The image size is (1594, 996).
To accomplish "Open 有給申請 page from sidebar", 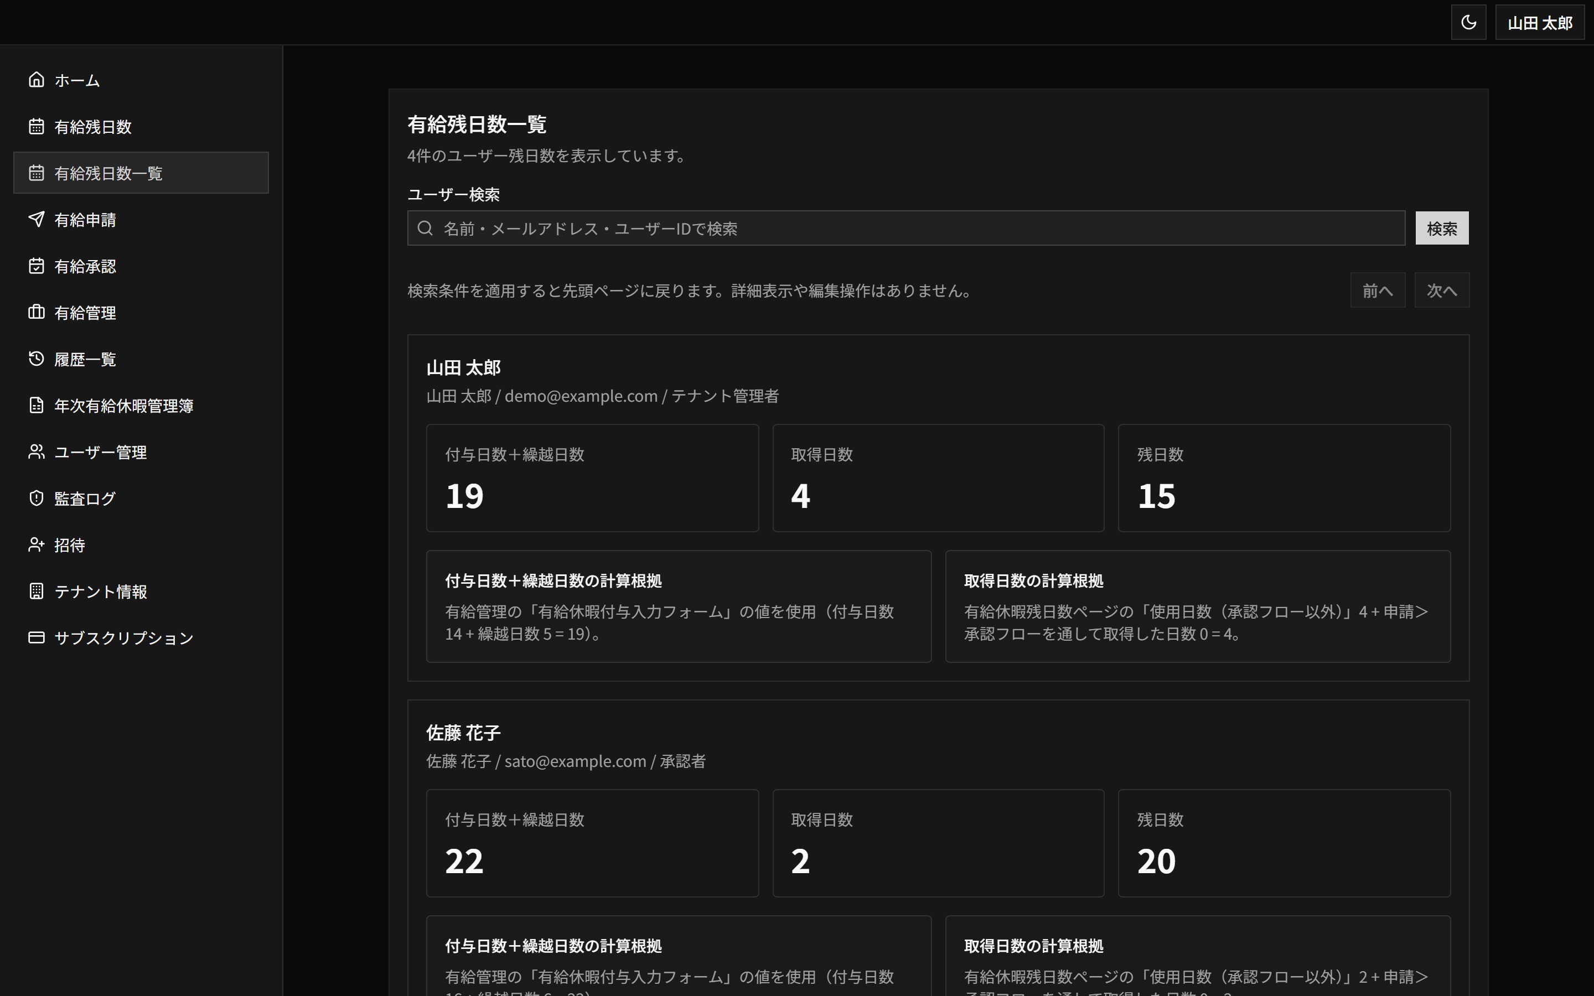I will [x=141, y=219].
